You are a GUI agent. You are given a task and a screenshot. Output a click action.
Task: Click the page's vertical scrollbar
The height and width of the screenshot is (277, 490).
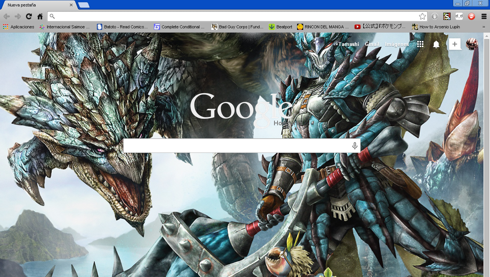coord(487,155)
